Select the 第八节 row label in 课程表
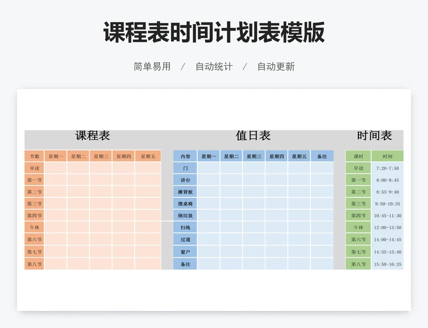Image resolution: width=428 pixels, height=328 pixels. coord(34,264)
